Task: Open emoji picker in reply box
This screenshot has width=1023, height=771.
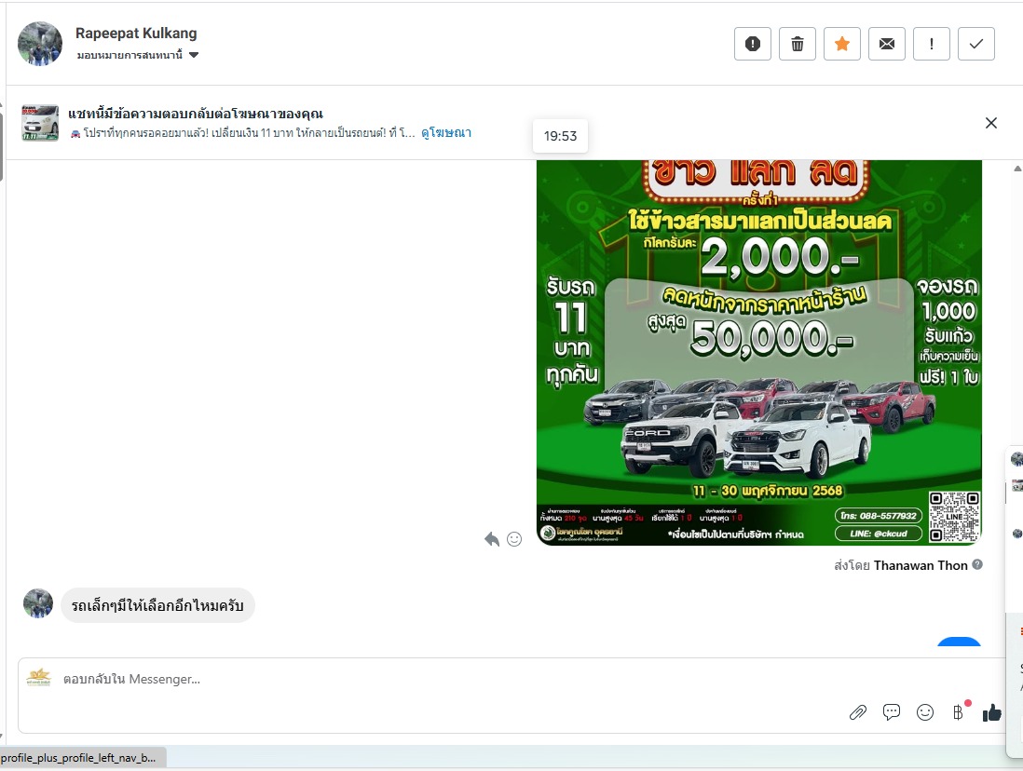Action: [x=925, y=712]
